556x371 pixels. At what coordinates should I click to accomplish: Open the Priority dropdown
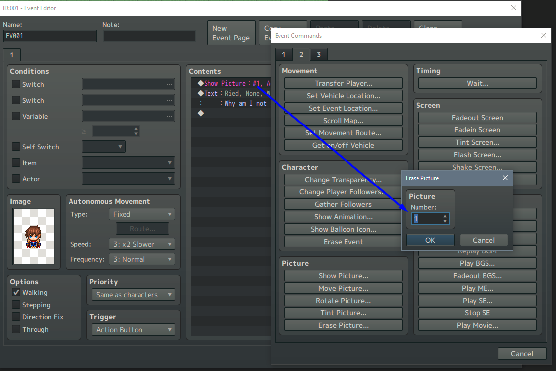134,295
